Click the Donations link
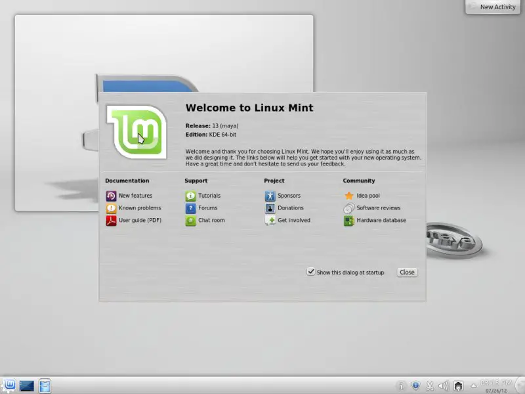This screenshot has width=525, height=394. coord(291,208)
